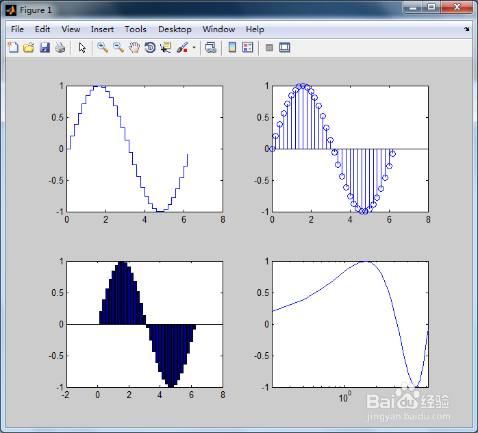
Task: Select the Edit Plot arrow tool
Action: pyautogui.click(x=82, y=47)
